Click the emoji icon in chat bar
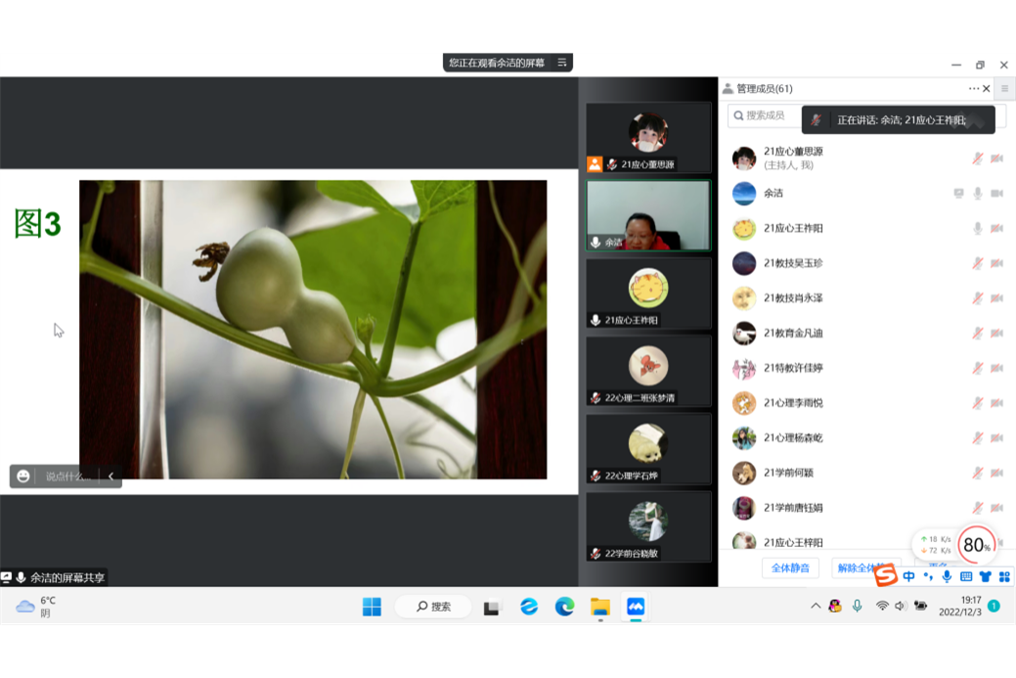The width and height of the screenshot is (1016, 678). [x=23, y=476]
